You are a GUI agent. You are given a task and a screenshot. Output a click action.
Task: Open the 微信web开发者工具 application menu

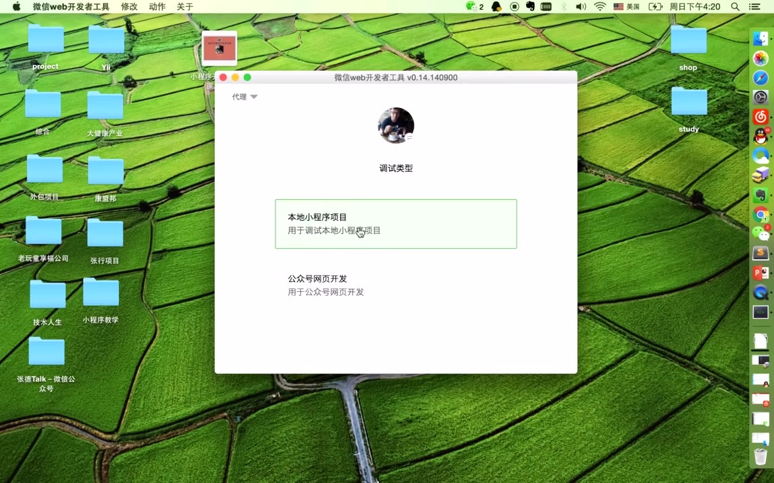pyautogui.click(x=71, y=7)
